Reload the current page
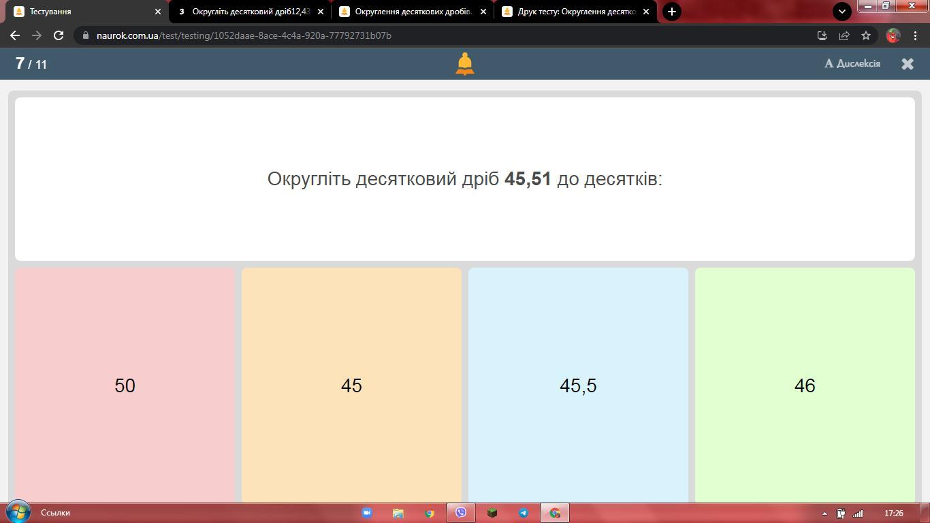This screenshot has width=930, height=523. tap(59, 35)
